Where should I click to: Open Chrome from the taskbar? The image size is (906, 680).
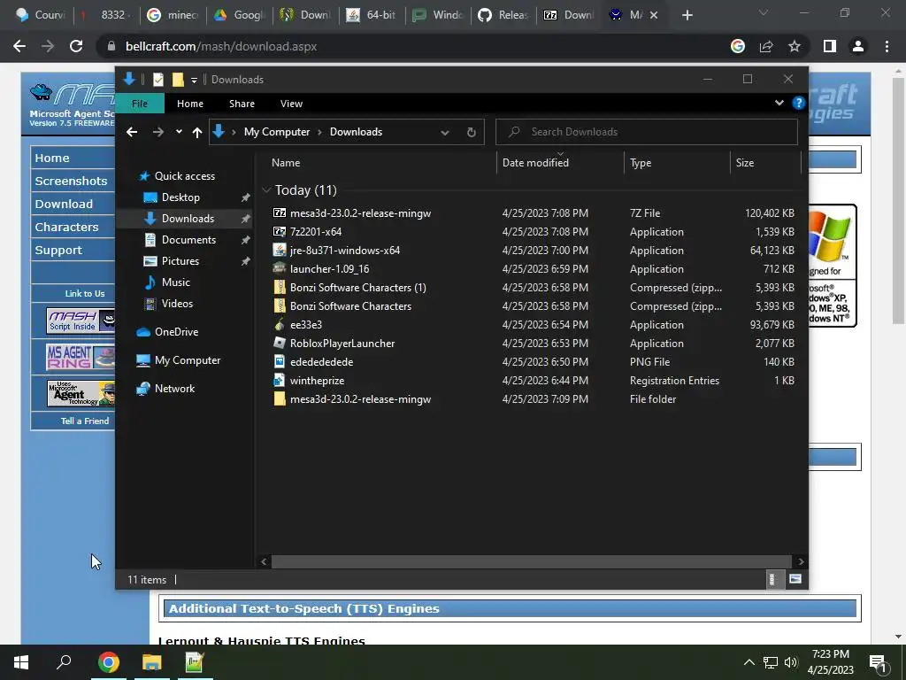(109, 662)
